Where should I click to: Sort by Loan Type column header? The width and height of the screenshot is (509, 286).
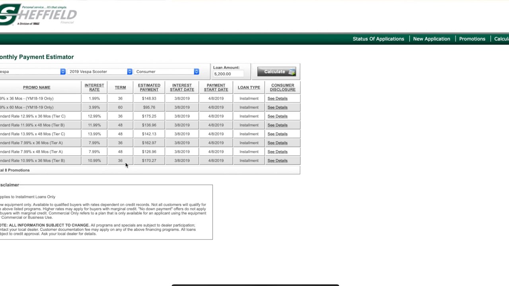tap(249, 87)
